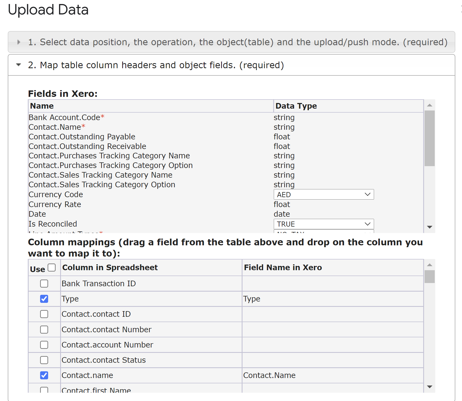Image resolution: width=462 pixels, height=401 pixels.
Task: Click scroll-down arrow of Fields in Xero list
Action: pos(430,227)
